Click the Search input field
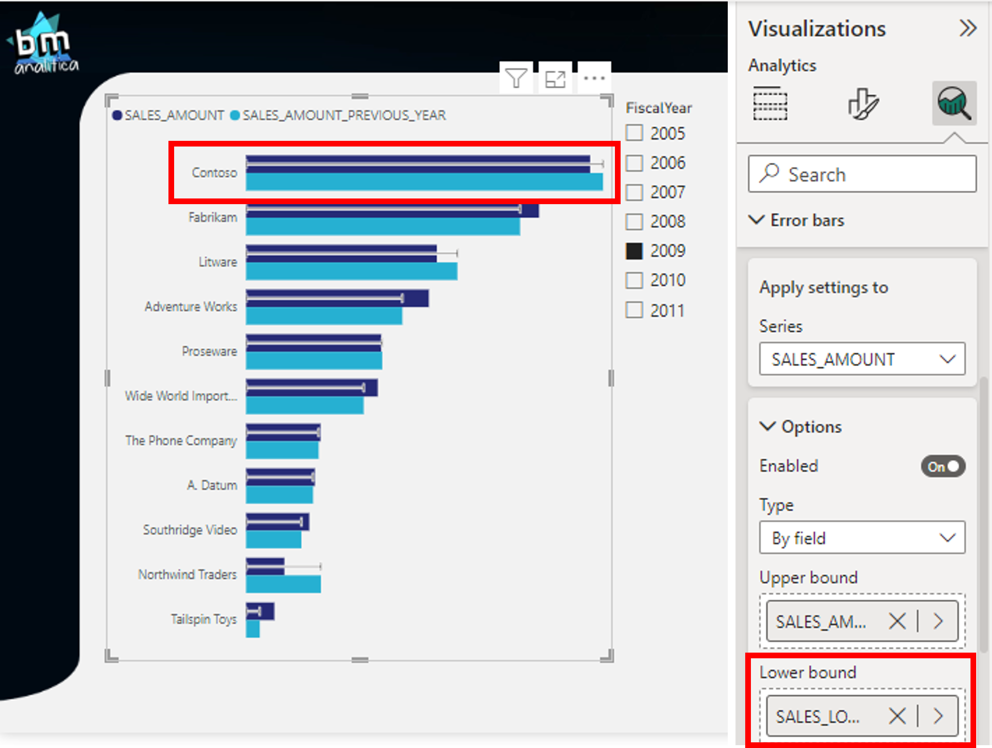Viewport: 992px width, 748px height. coord(862,174)
